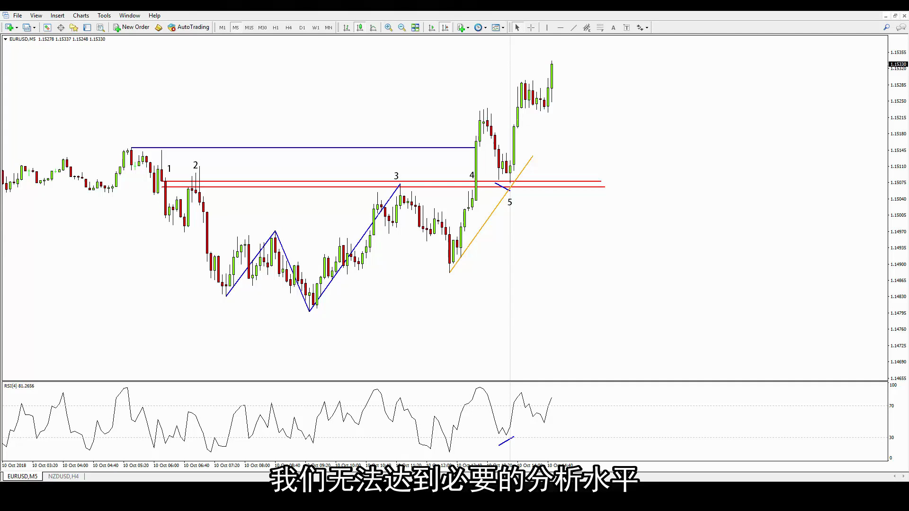Toggle the AutoTrading button
This screenshot has width=909, height=511.
point(188,27)
